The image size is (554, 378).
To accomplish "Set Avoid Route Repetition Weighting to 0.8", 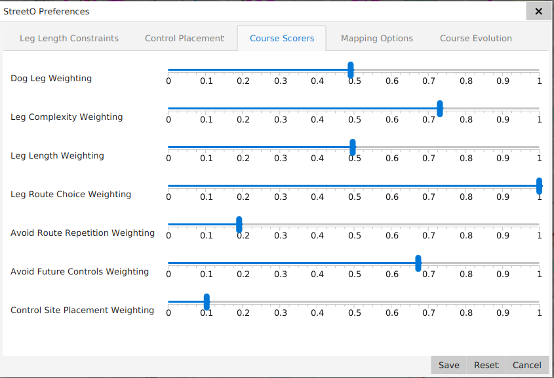I will 465,224.
